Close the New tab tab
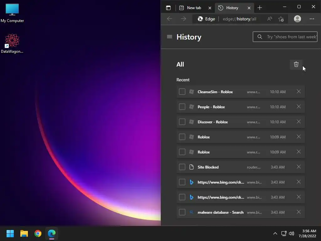The width and height of the screenshot is (321, 241). 210,8
